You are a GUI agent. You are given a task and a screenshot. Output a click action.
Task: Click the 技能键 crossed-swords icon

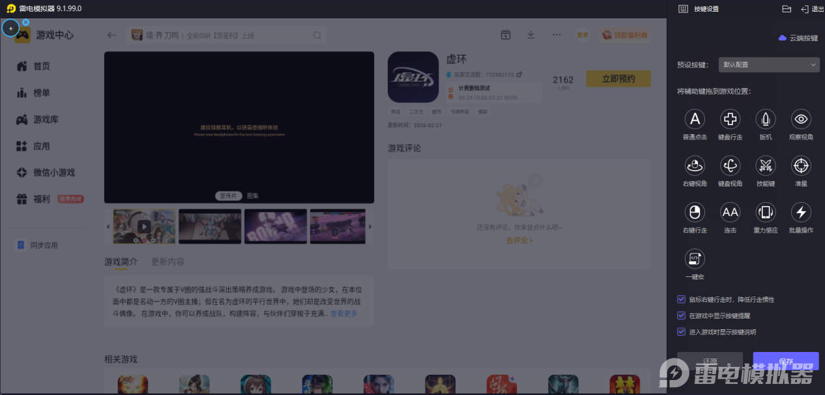(x=765, y=166)
